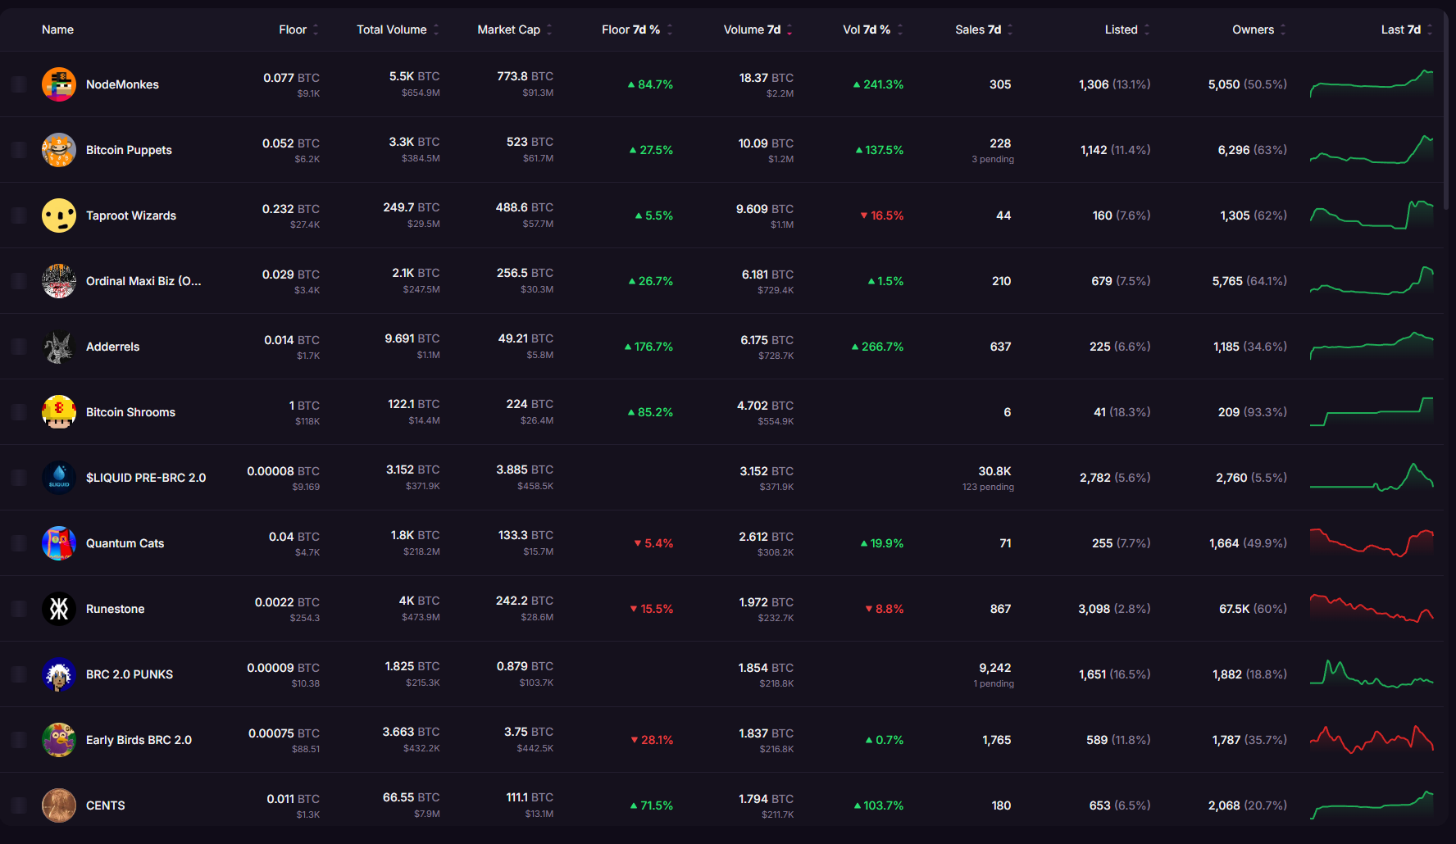Screen dimensions: 1456x844
Task: Select the CENTS penny coin icon
Action: (x=59, y=805)
